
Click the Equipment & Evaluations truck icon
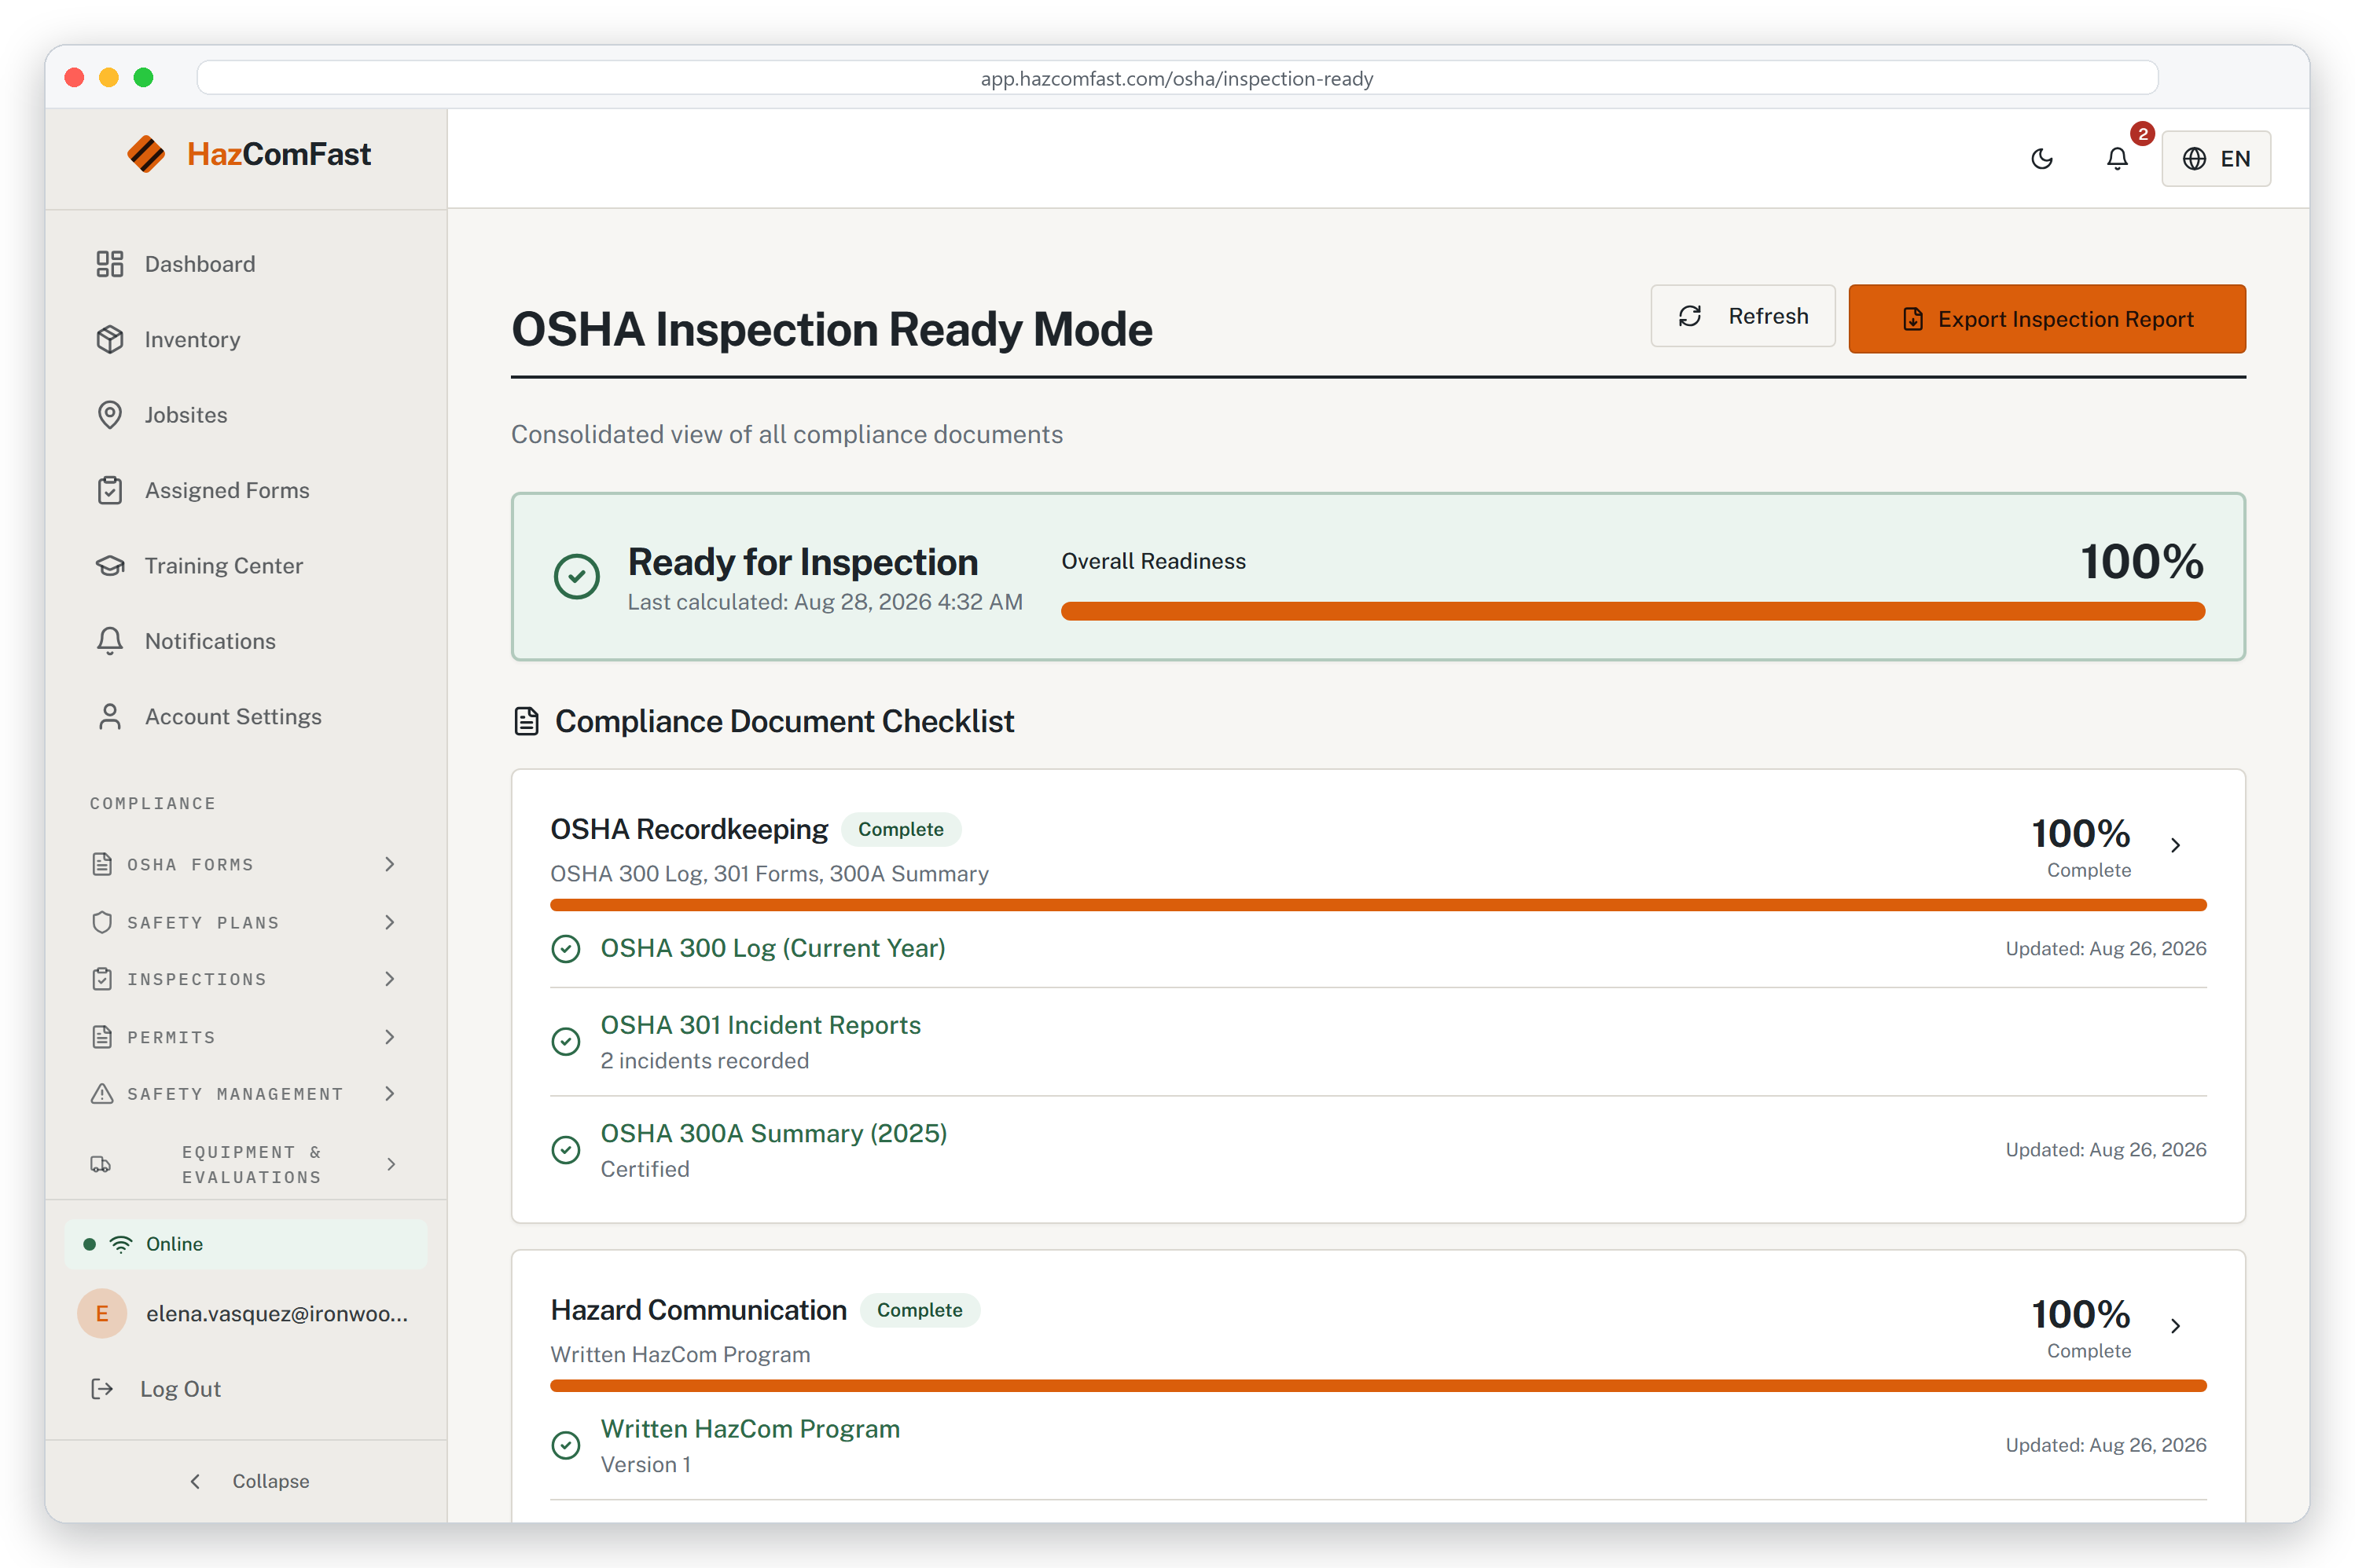click(101, 1164)
